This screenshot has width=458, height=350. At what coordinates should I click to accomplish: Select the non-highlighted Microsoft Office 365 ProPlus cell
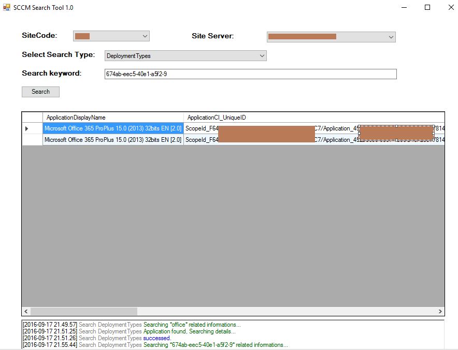[113, 140]
